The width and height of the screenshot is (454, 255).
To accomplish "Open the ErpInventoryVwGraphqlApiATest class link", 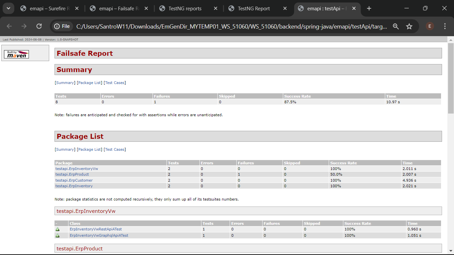I will (99, 235).
